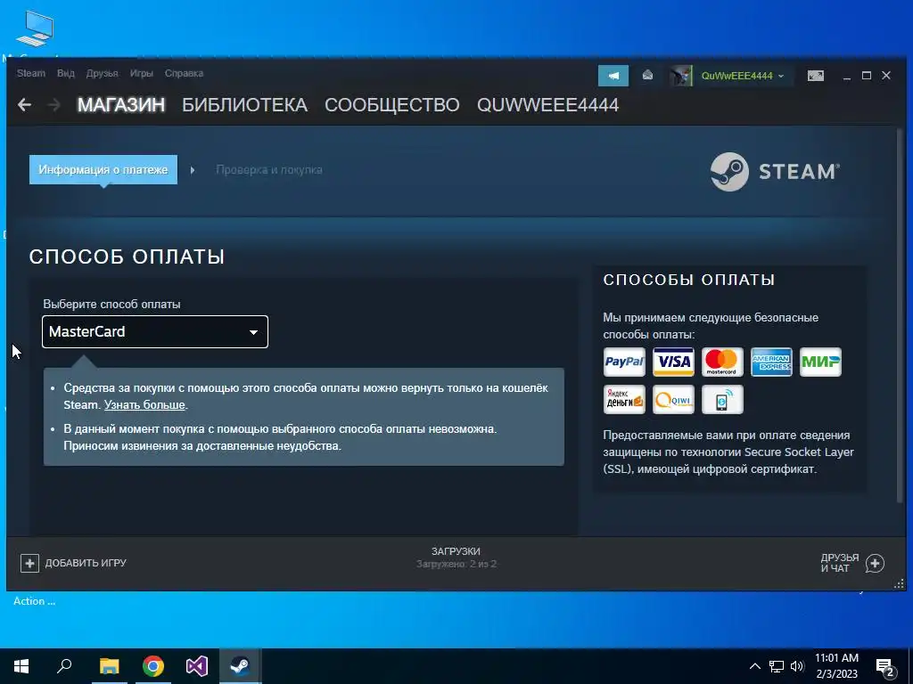913x684 pixels.
Task: Open taskbar search magnifier
Action: point(64,666)
